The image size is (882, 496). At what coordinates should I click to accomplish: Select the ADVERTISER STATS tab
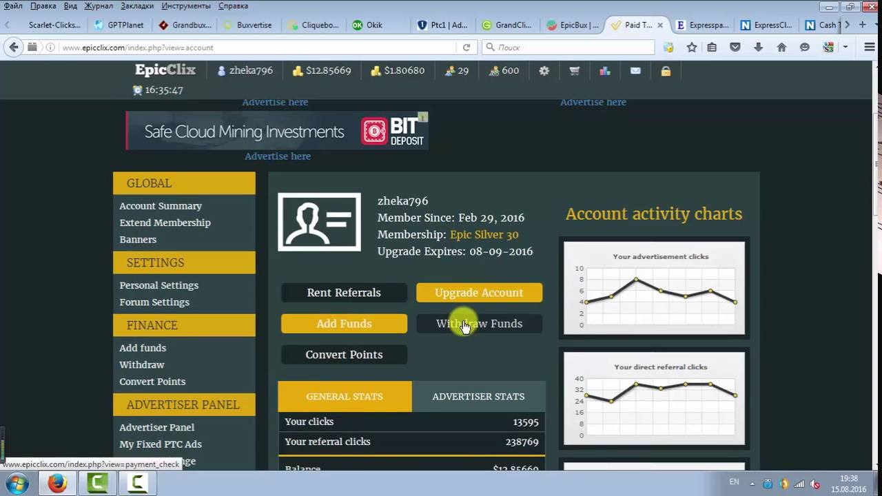click(478, 396)
